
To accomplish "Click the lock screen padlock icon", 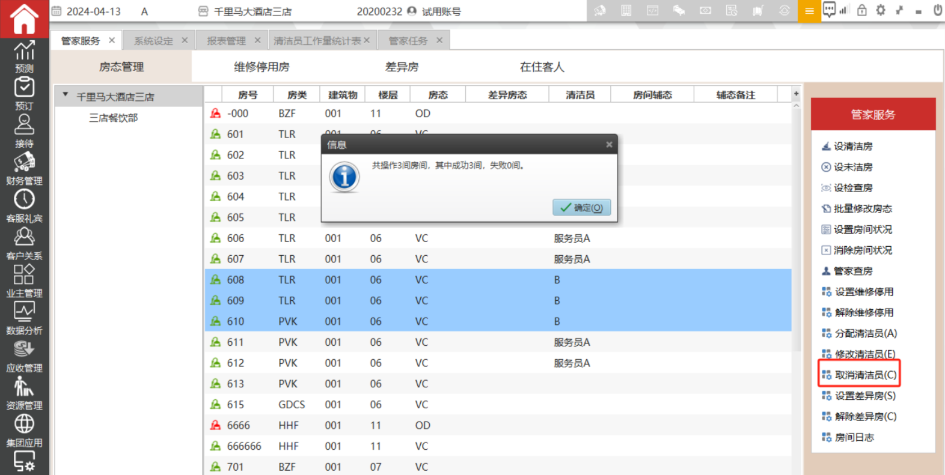I will [862, 10].
